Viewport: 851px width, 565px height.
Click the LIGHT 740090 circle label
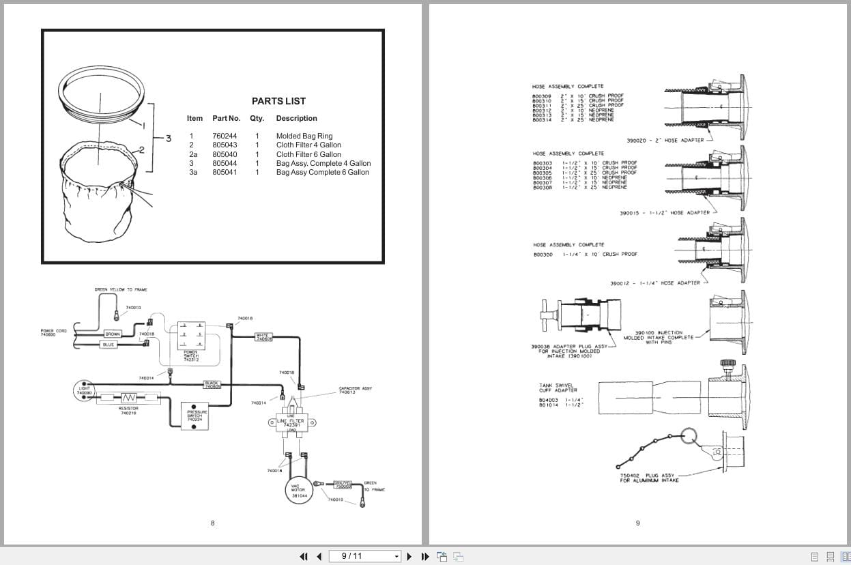[84, 391]
